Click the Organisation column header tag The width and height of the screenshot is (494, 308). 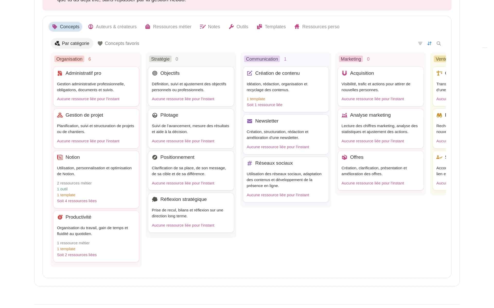[x=69, y=59]
